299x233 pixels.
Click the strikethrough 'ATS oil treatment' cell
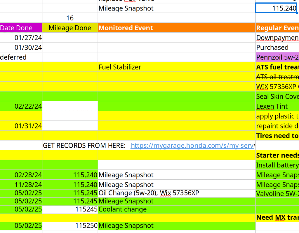[277, 77]
